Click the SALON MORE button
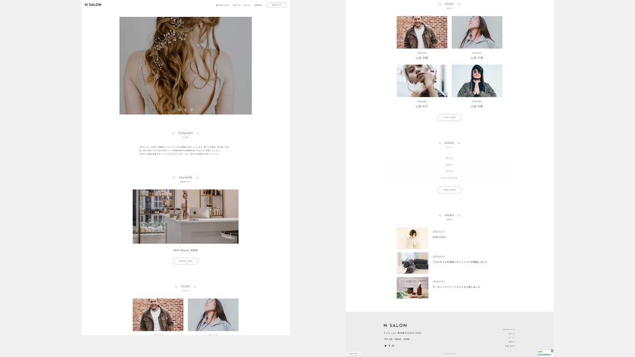 click(186, 261)
